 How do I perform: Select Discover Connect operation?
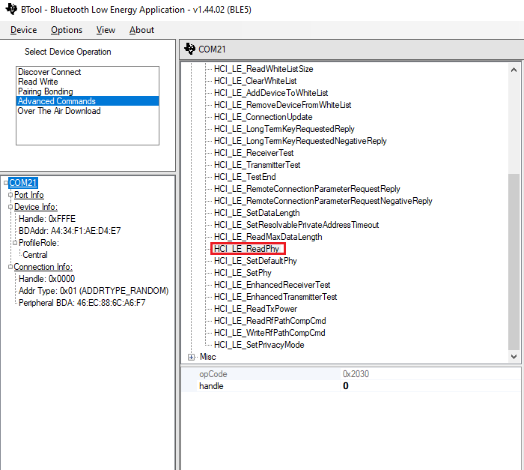pyautogui.click(x=88, y=72)
